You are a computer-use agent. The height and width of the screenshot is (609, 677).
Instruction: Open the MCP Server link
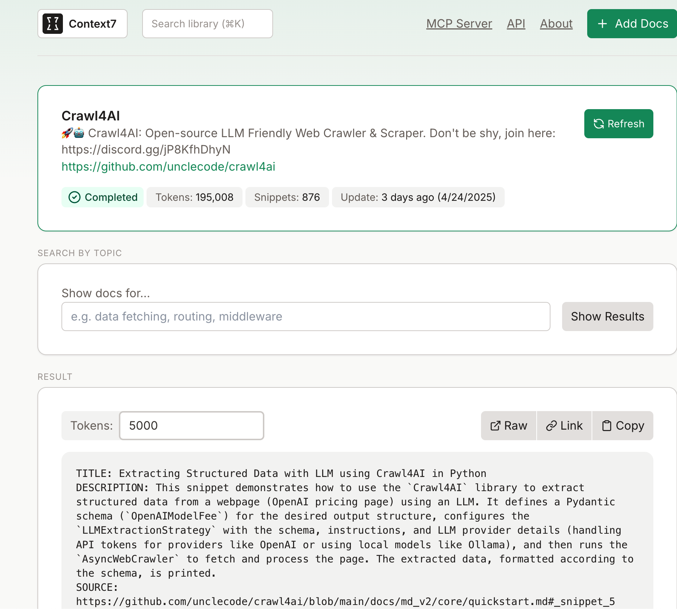459,24
